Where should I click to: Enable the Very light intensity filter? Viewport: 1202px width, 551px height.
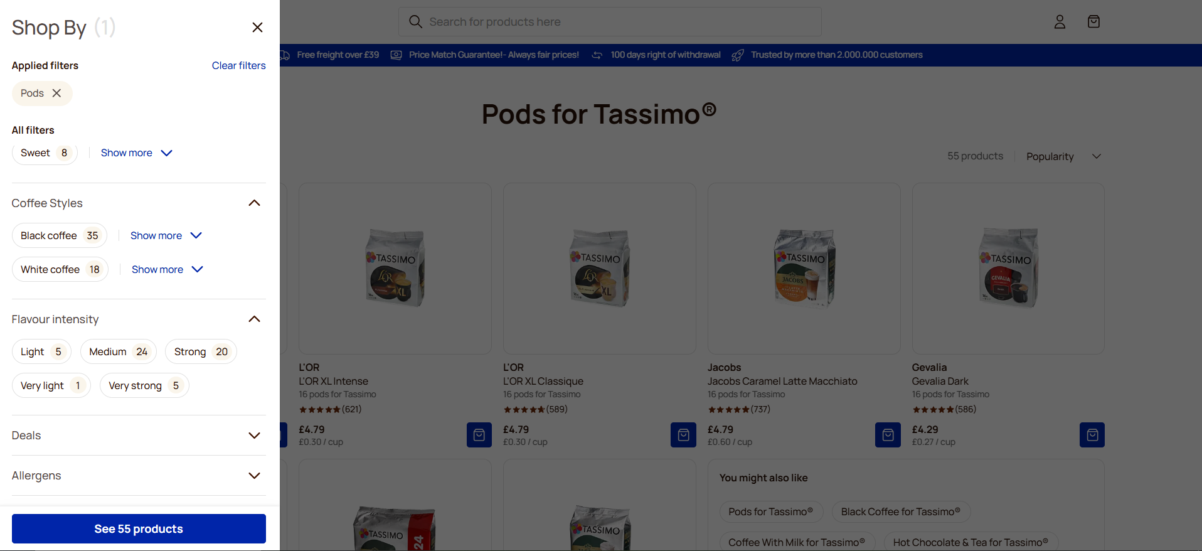(51, 386)
